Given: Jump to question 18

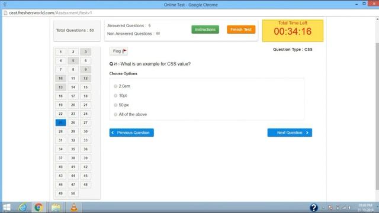Looking at the screenshot, I should coord(85,96).
